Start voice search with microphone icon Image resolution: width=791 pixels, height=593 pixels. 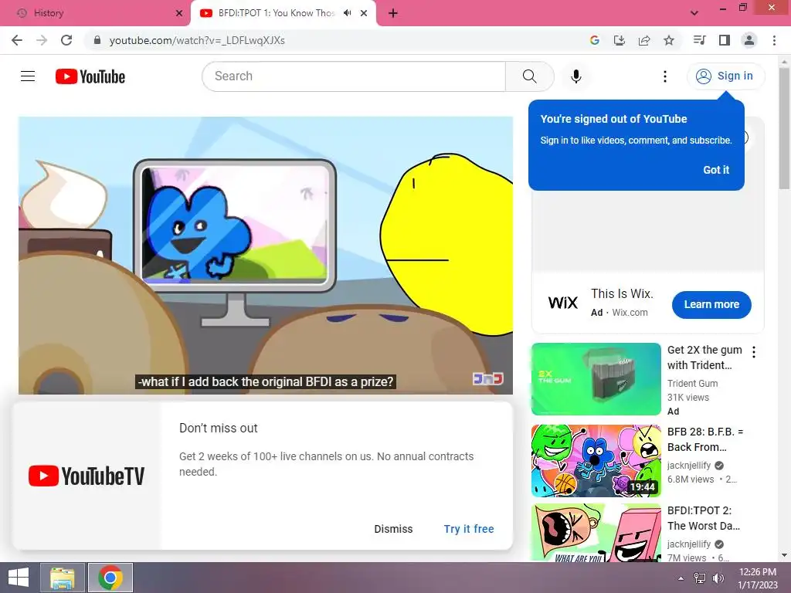tap(576, 76)
